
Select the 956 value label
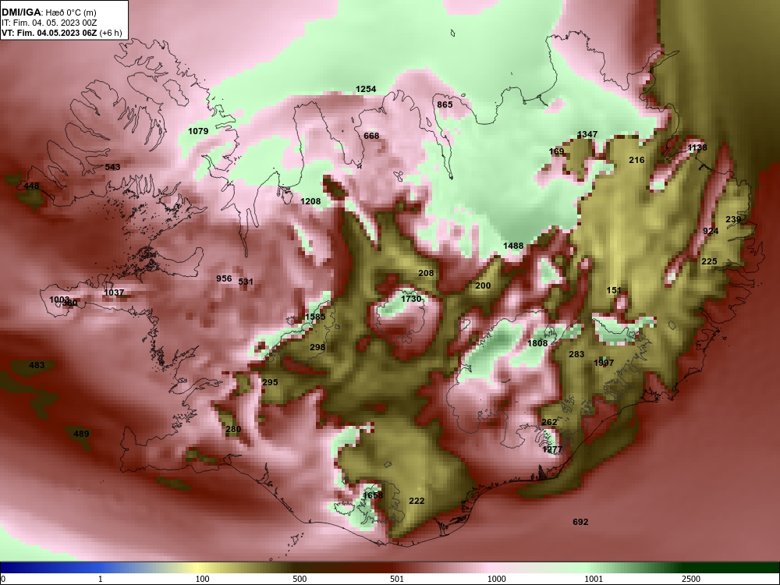click(x=224, y=278)
